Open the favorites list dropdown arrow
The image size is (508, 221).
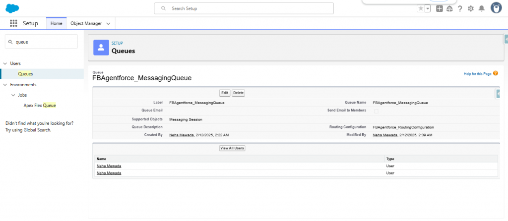[428, 9]
